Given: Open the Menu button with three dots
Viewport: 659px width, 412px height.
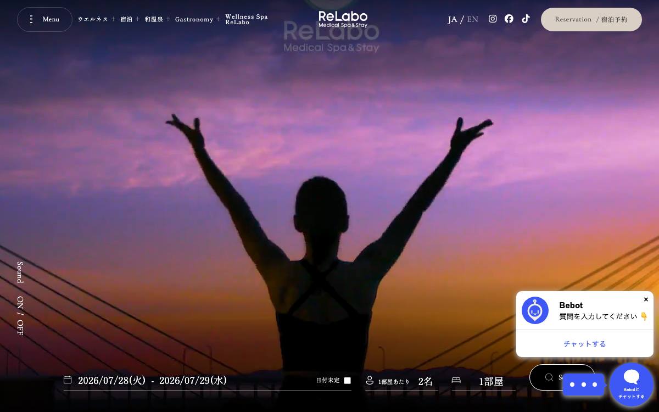Looking at the screenshot, I should pyautogui.click(x=44, y=19).
